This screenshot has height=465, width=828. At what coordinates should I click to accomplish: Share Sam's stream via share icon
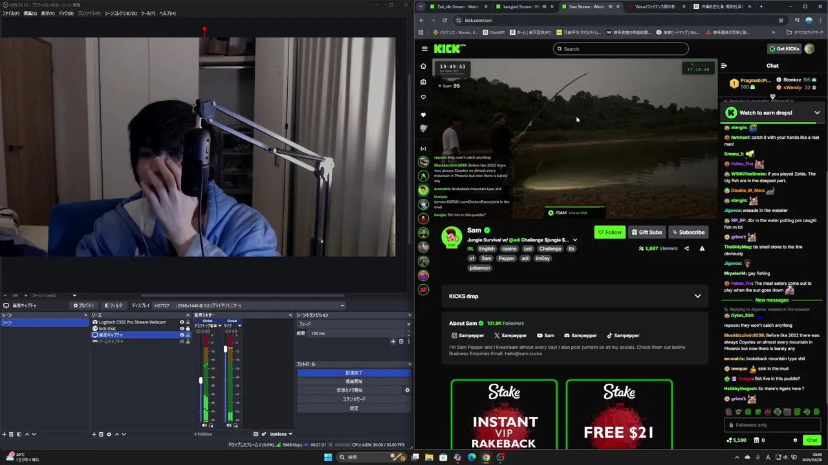click(686, 248)
